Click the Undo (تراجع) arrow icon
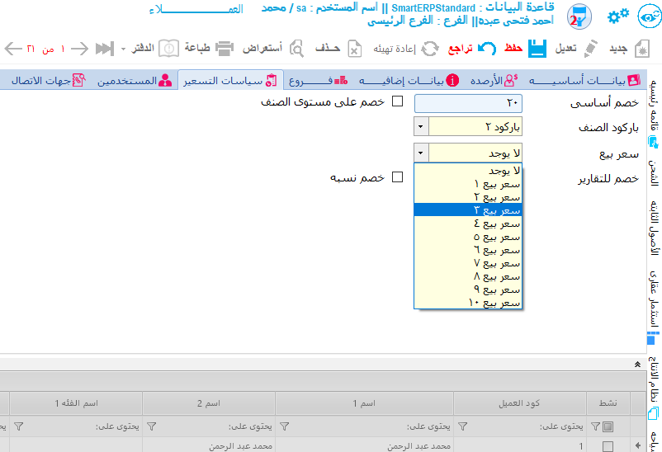 click(x=487, y=49)
